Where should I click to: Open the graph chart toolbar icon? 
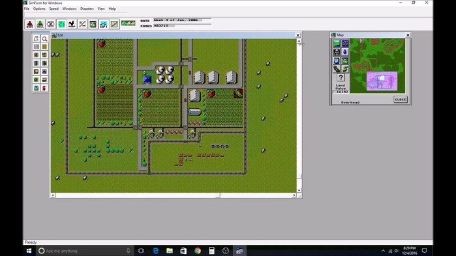[114, 24]
